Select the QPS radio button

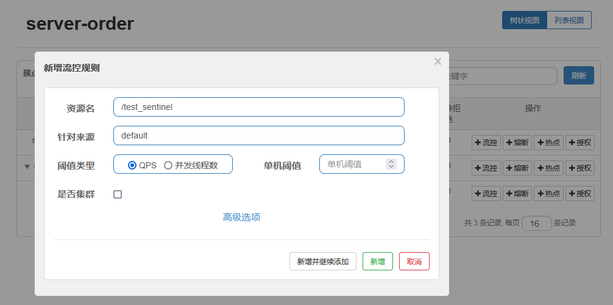click(x=132, y=165)
